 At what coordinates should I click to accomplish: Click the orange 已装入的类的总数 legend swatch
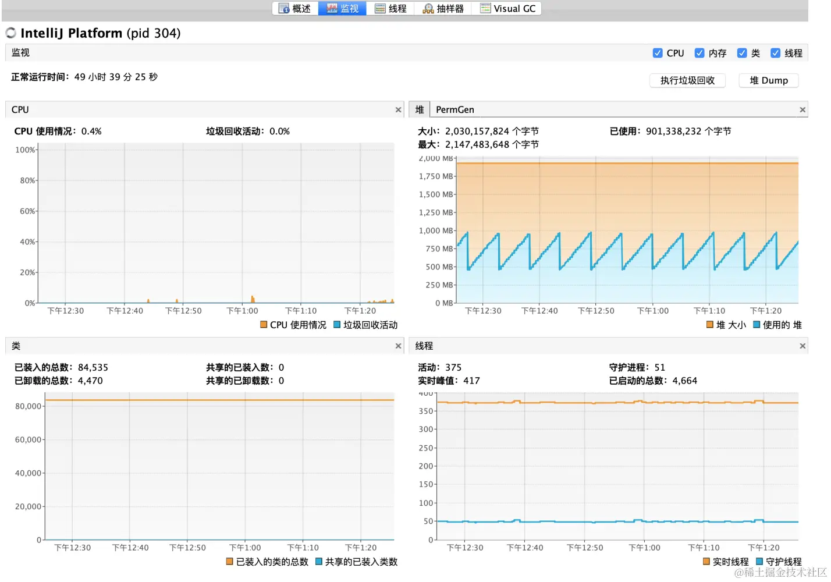coord(230,562)
